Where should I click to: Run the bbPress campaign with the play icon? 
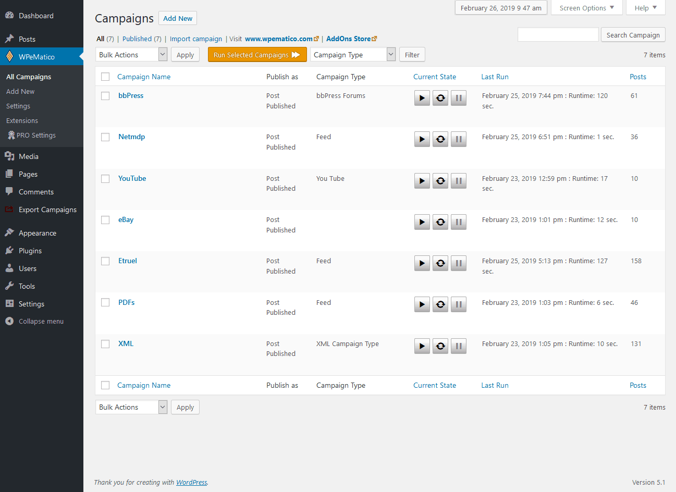click(x=422, y=97)
